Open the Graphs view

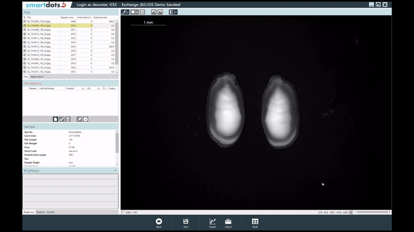click(x=213, y=223)
